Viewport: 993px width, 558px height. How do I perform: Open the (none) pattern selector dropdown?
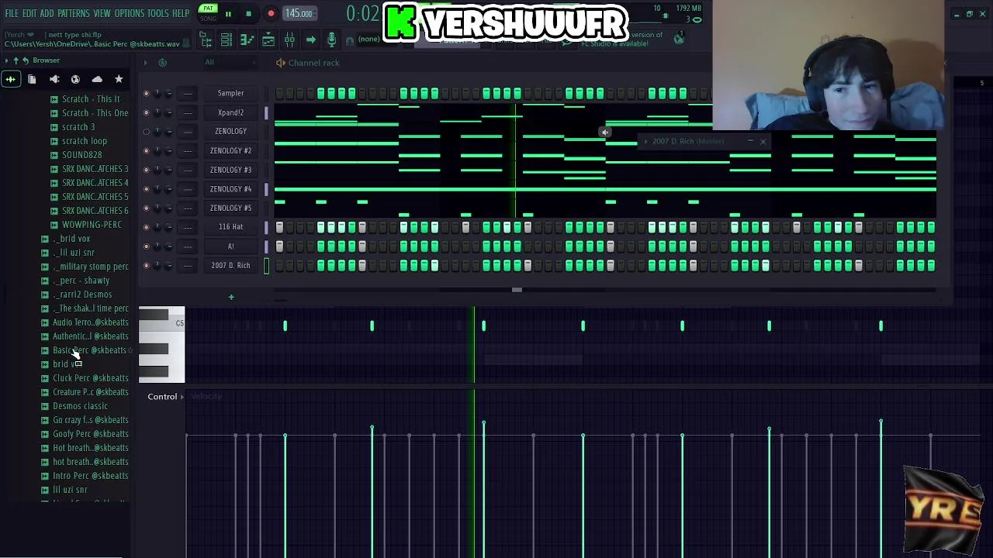[368, 39]
